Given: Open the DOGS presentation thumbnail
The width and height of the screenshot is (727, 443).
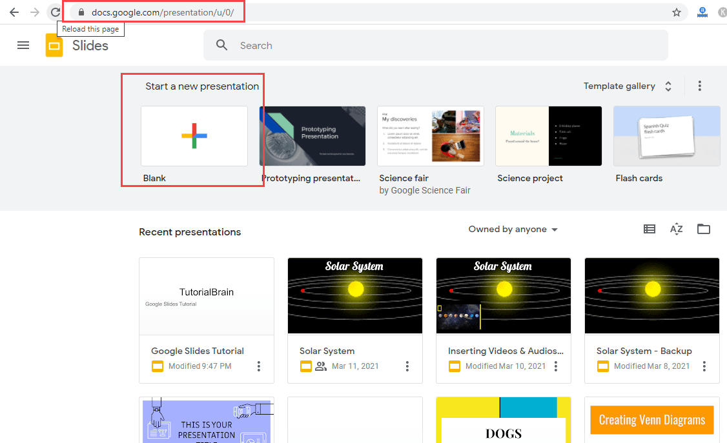Looking at the screenshot, I should [504, 420].
